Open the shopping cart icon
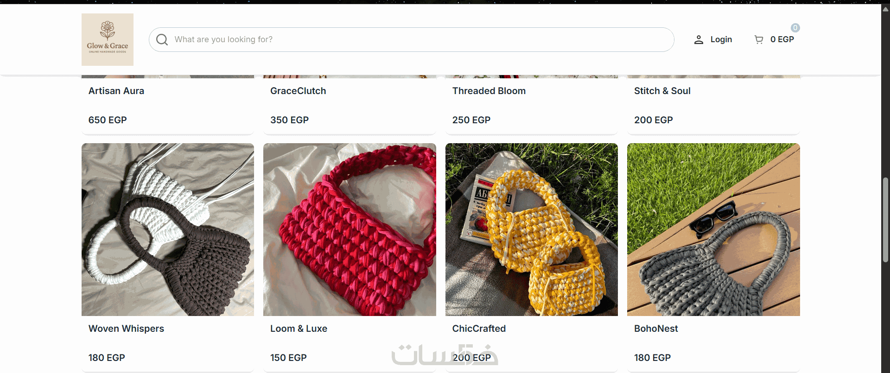Viewport: 890px width, 373px height. pyautogui.click(x=759, y=40)
